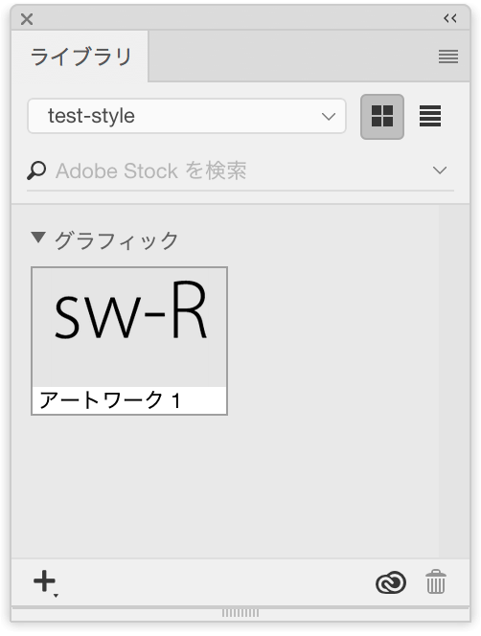Collapse the グラフィック section triangle
The height and width of the screenshot is (636, 481).
pyautogui.click(x=38, y=238)
